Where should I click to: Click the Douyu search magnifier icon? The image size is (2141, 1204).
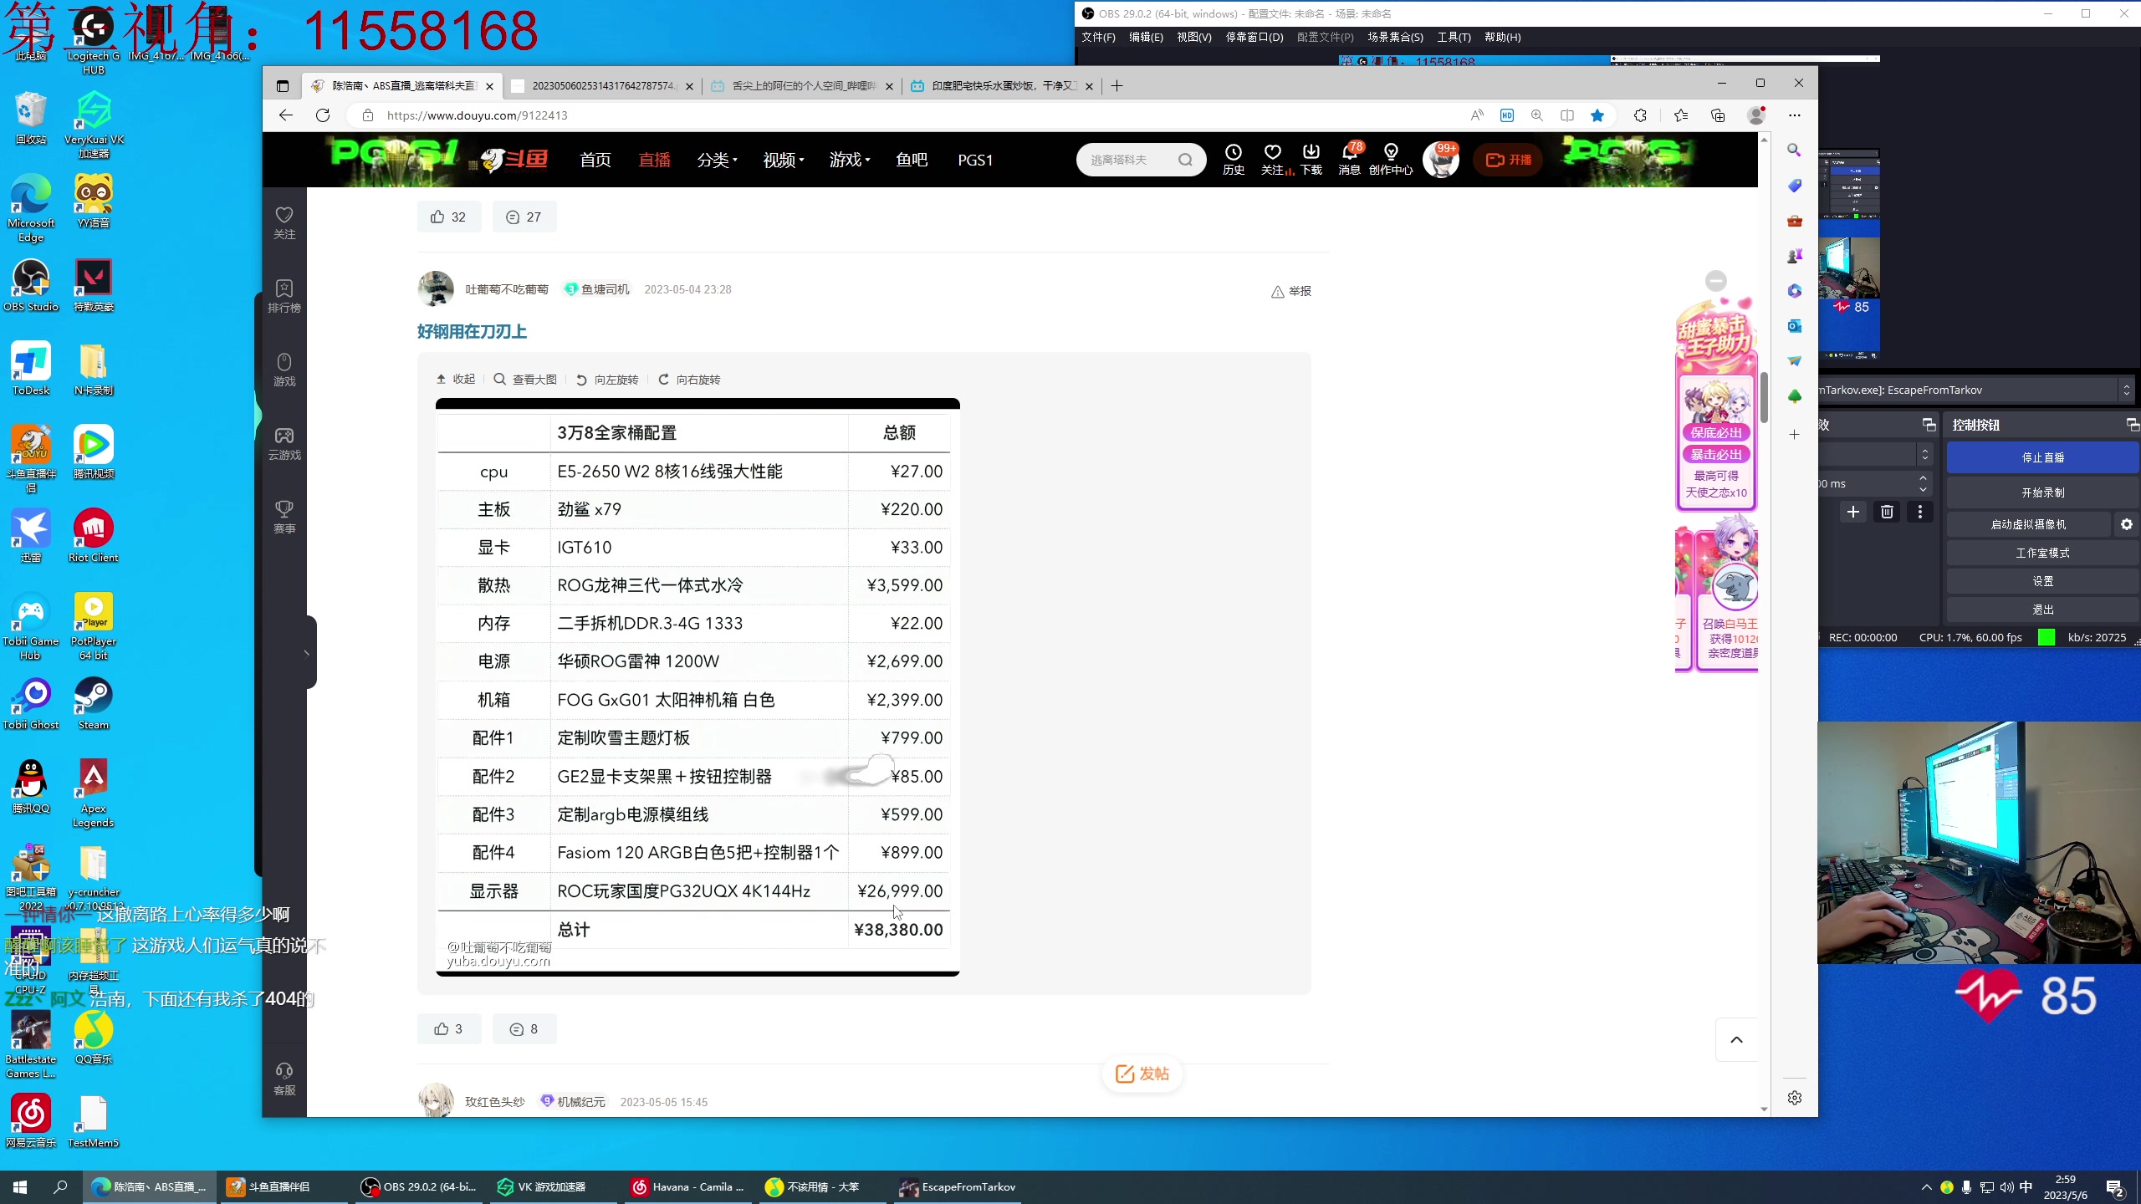[1185, 160]
